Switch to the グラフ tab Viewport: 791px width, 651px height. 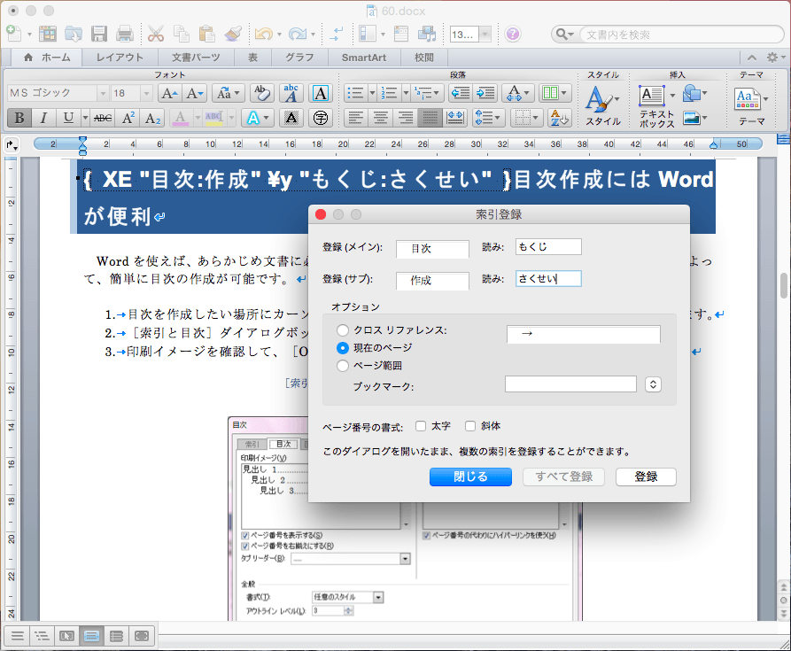299,58
